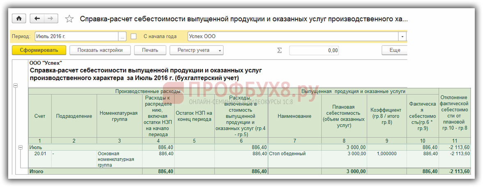This screenshot has width=483, height=187.
Task: Collapse the top-level report group
Action: (16, 86)
